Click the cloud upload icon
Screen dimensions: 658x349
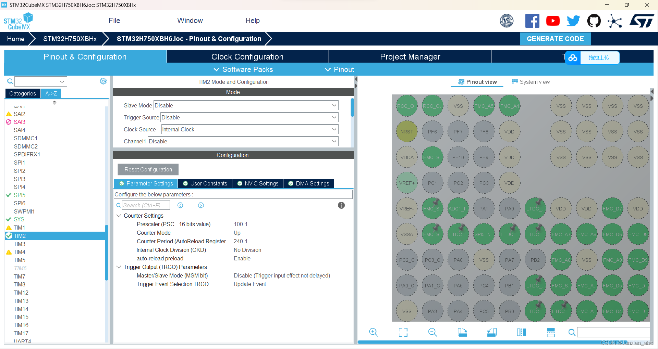(x=573, y=58)
